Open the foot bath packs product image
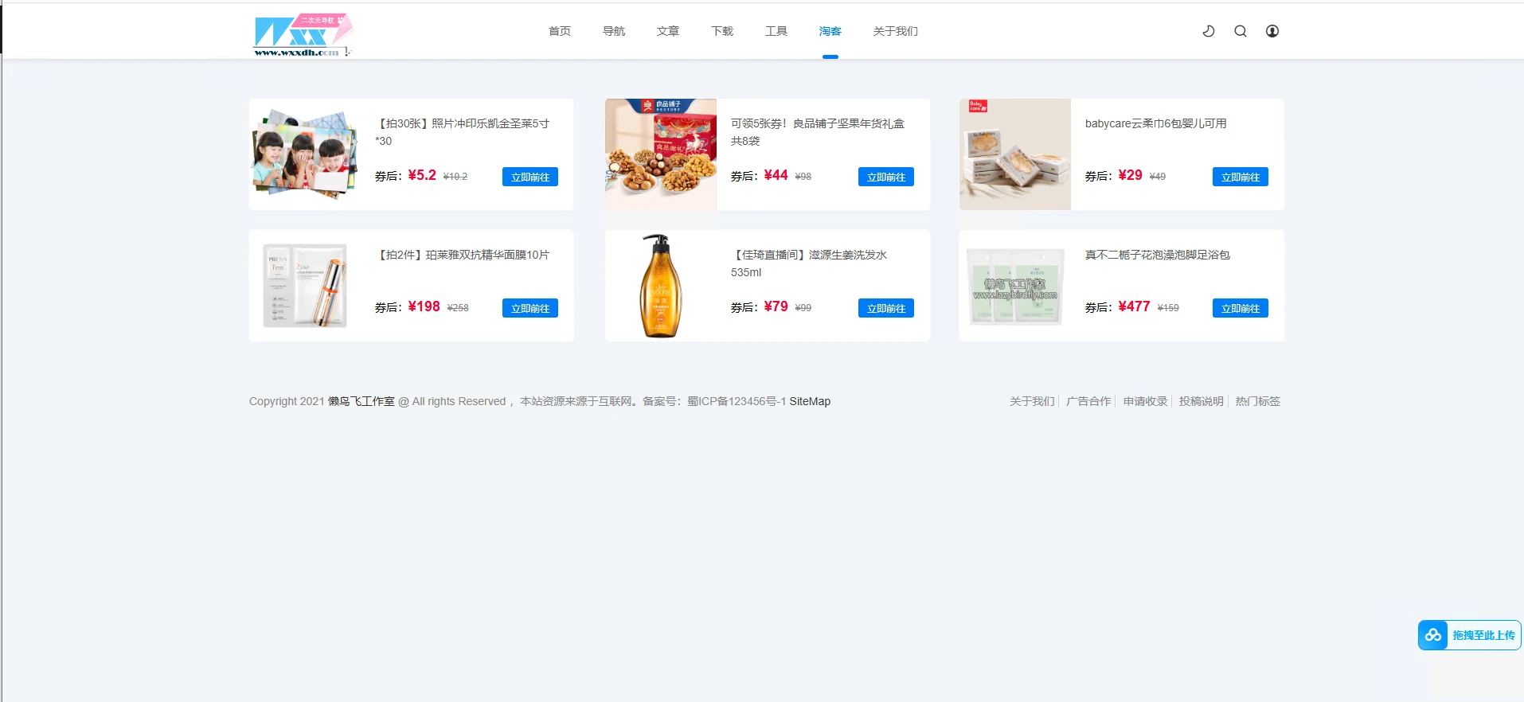This screenshot has height=702, width=1524. [1015, 286]
